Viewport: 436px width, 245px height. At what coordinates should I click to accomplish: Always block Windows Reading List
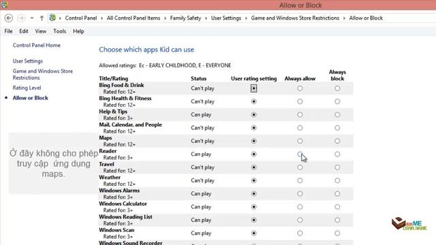[x=337, y=220]
